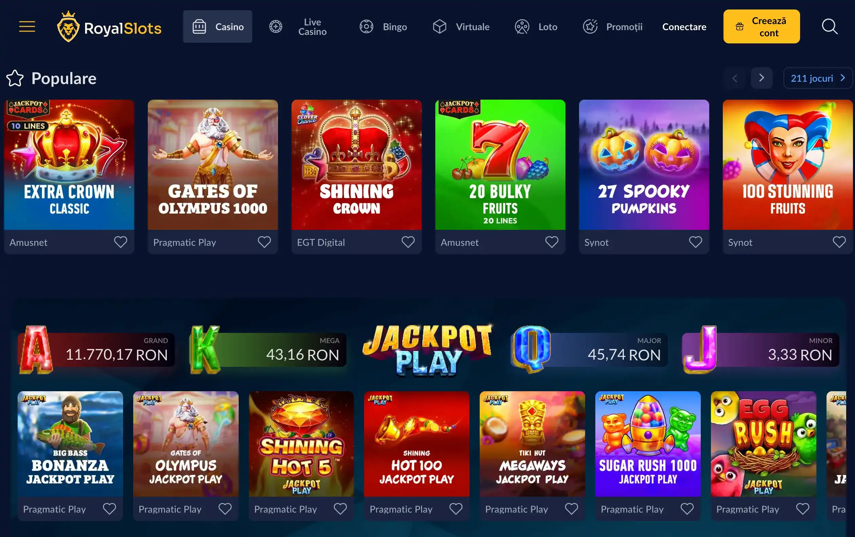Click the Grand jackpot A letter icon
Viewport: 855px width, 537px height.
[x=36, y=350]
